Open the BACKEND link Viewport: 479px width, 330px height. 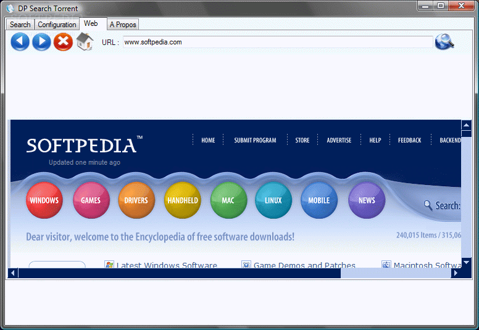(450, 140)
